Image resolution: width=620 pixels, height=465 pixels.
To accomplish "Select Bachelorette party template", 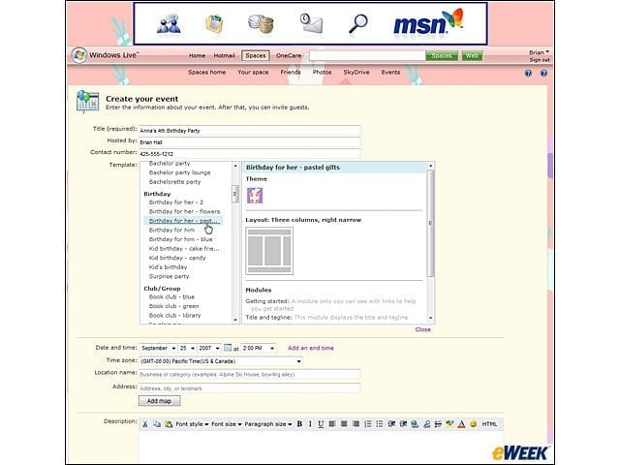I will click(x=174, y=182).
